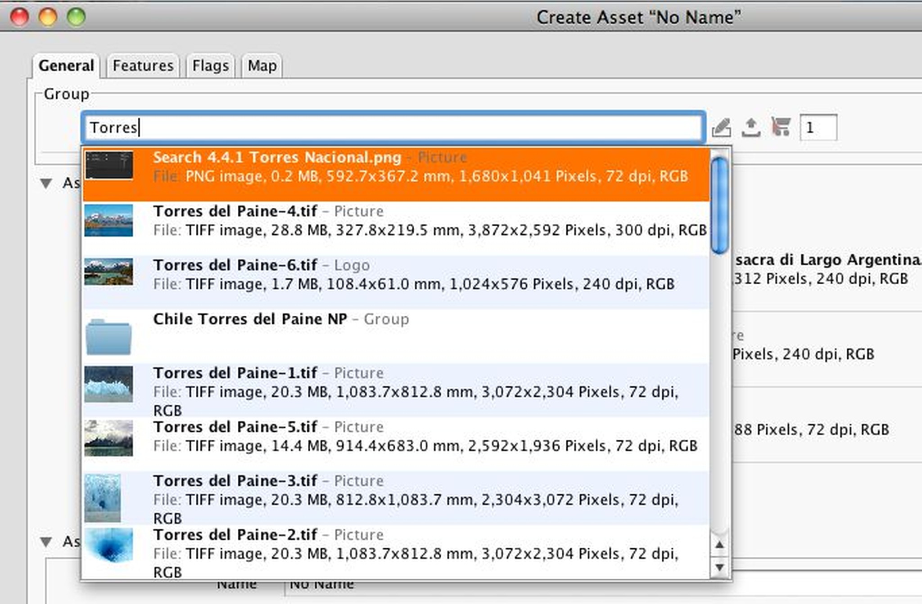Switch to the Features tab
922x604 pixels.
click(143, 66)
